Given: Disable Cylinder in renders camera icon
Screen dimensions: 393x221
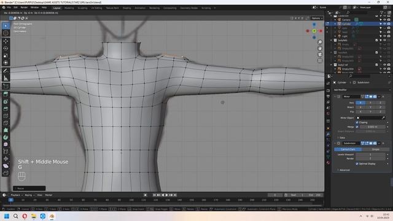Looking at the screenshot, I should click(x=389, y=24).
